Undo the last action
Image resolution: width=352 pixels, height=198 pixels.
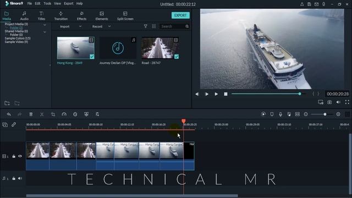(x=9, y=114)
